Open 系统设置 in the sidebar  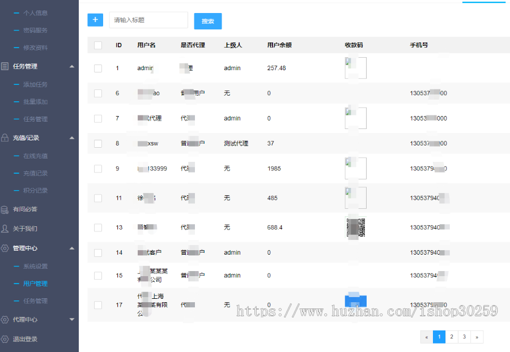click(x=36, y=267)
